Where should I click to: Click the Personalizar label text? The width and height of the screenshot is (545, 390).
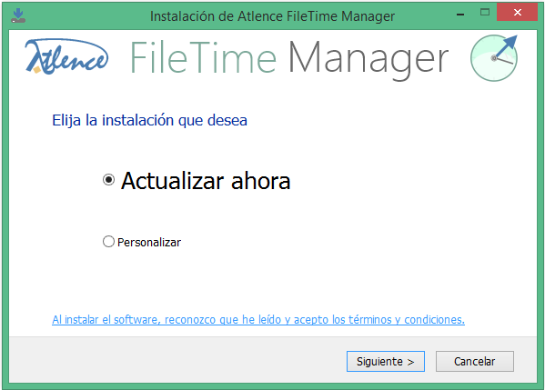(x=149, y=243)
